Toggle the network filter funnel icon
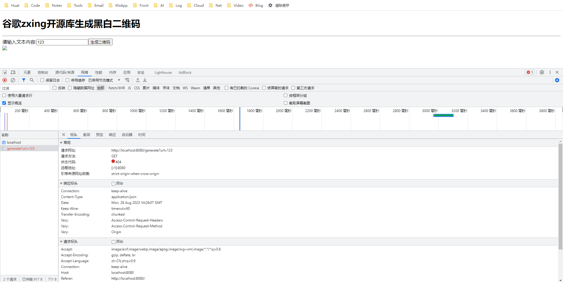Screen dimensions: 563x282 [24, 80]
